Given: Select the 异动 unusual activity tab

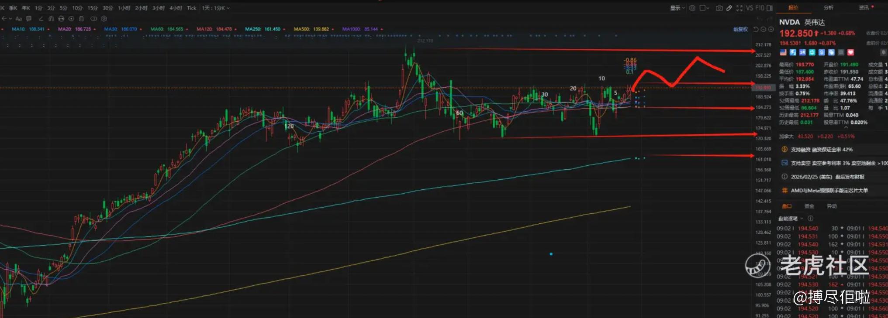Looking at the screenshot, I should pyautogui.click(x=832, y=206).
